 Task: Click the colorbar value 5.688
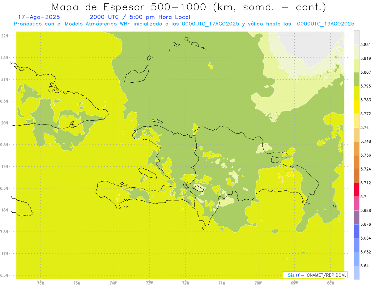(365, 211)
